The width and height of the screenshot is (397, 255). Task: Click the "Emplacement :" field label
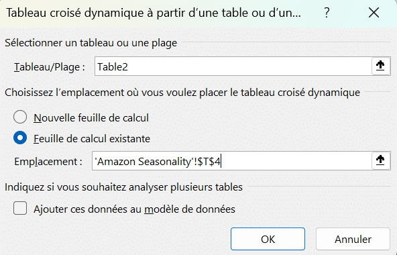point(48,162)
